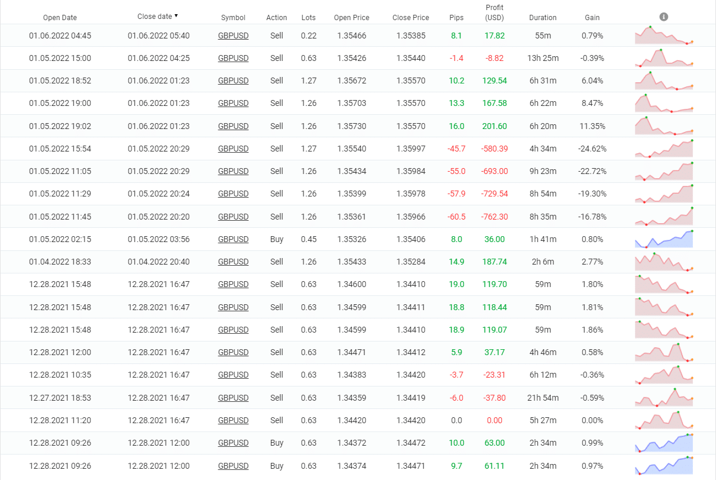716x480 pixels.
Task: Sort the table by Duration
Action: pyautogui.click(x=543, y=17)
